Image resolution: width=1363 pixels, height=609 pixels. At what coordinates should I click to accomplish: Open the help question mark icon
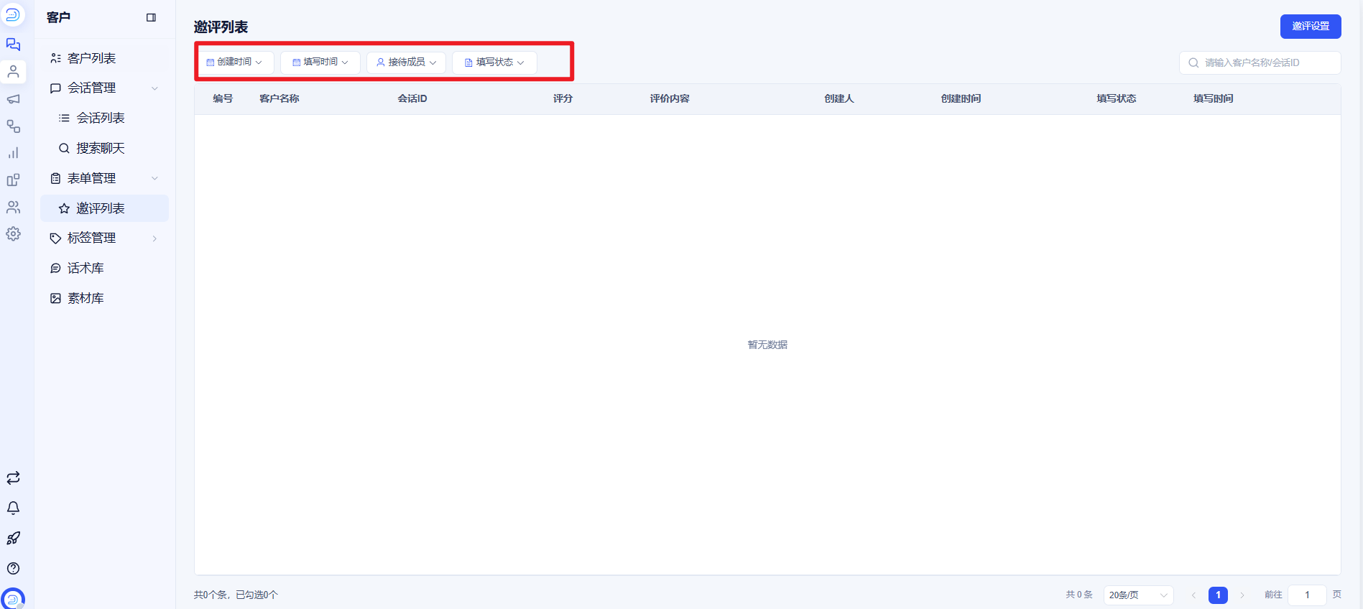[x=13, y=569]
